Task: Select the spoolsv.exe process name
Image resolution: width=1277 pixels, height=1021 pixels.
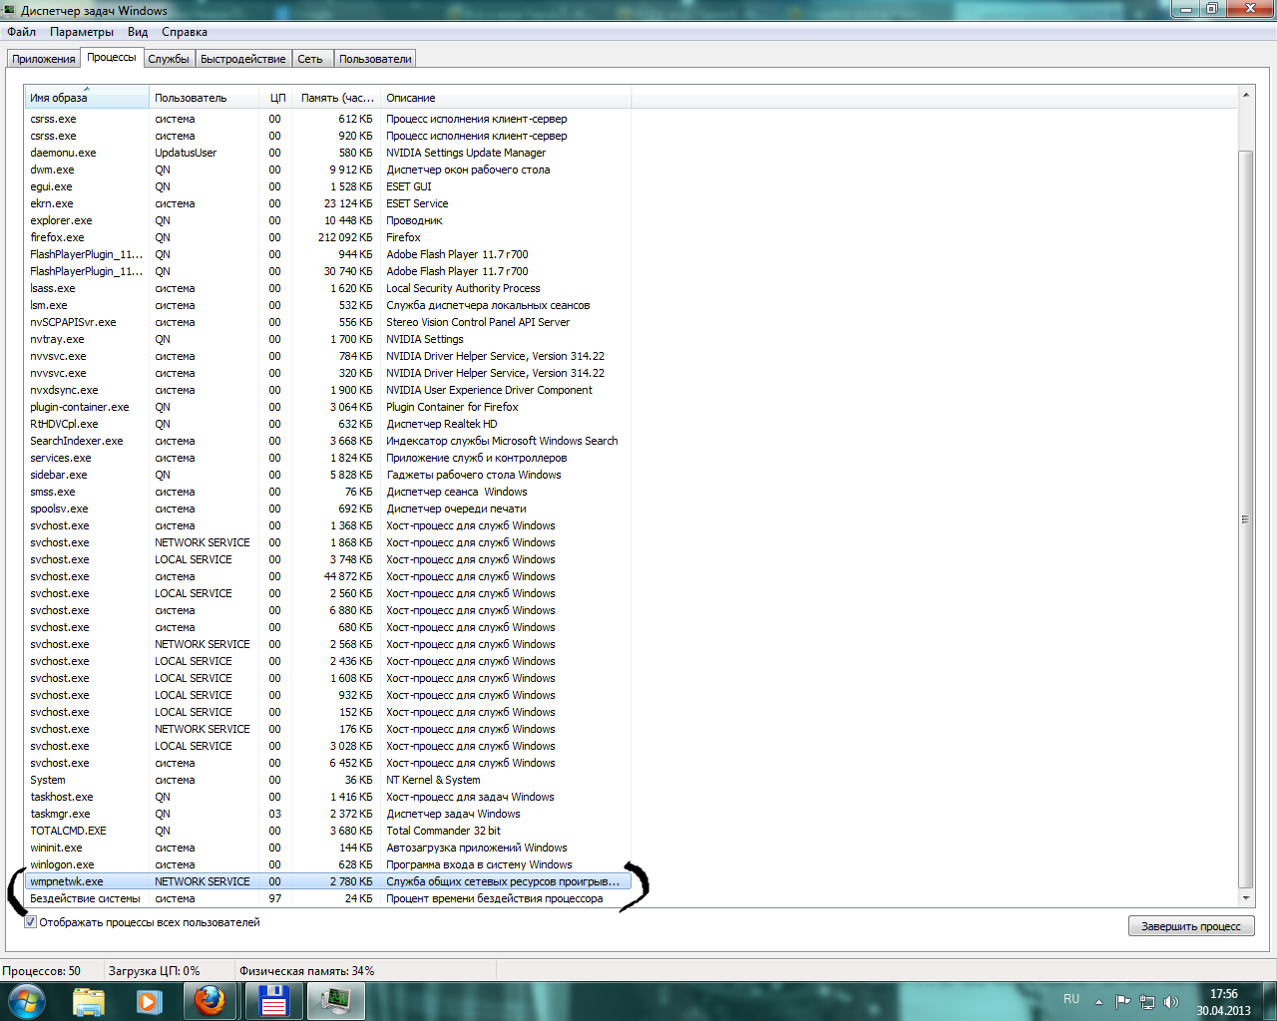Action: click(59, 509)
